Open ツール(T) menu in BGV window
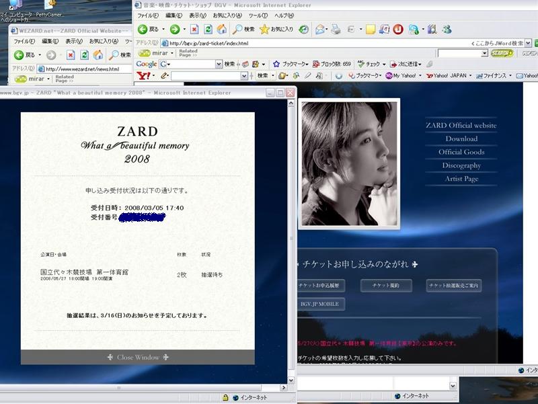 (x=258, y=15)
